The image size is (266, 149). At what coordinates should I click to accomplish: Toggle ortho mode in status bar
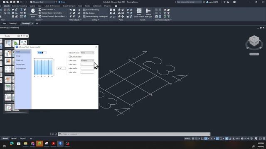(202, 139)
